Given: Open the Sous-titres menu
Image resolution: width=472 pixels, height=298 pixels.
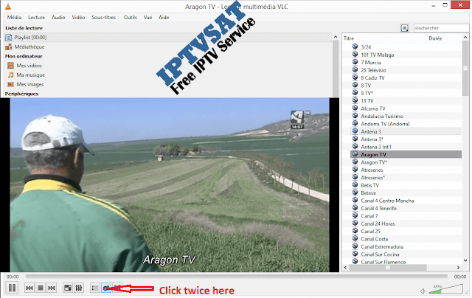Looking at the screenshot, I should click(103, 18).
